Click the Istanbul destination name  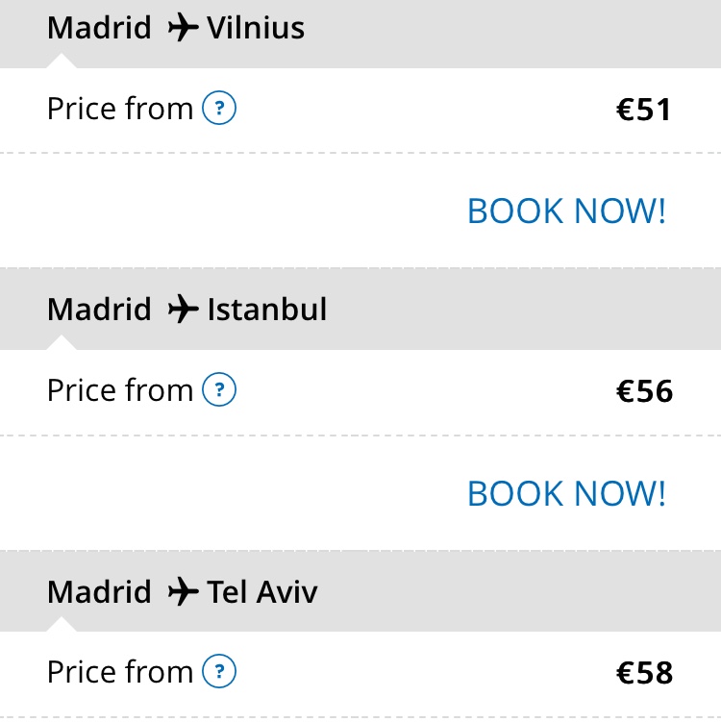pyautogui.click(x=267, y=310)
